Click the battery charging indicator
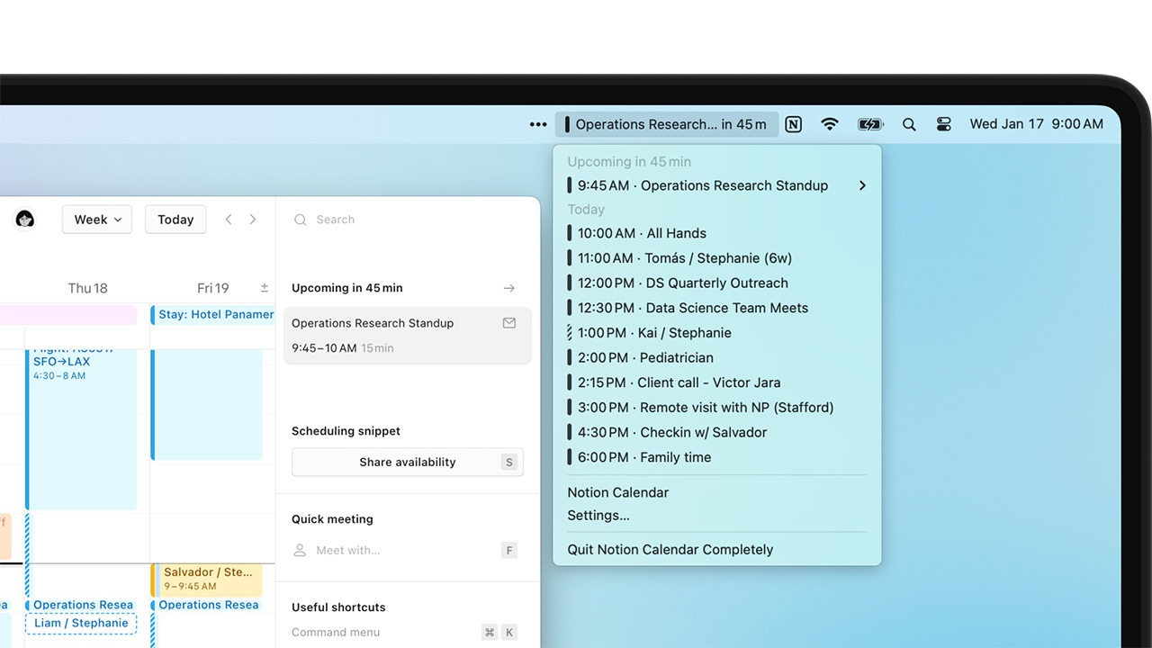 pyautogui.click(x=869, y=123)
